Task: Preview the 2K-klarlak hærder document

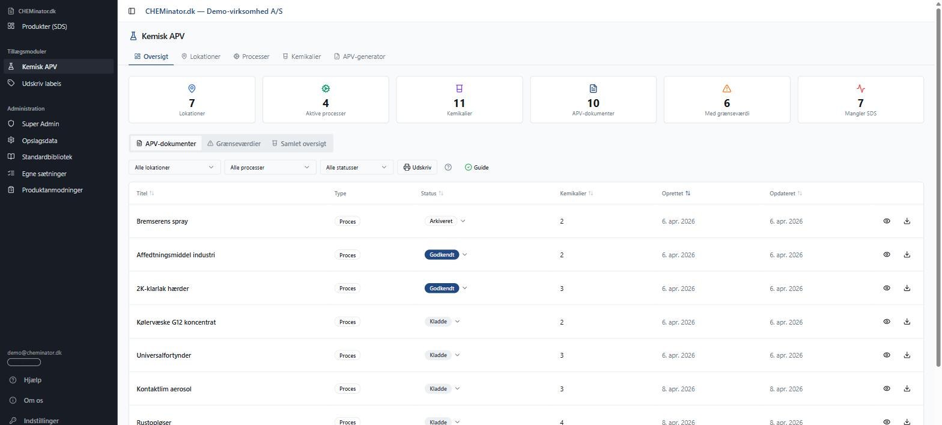Action: coord(887,289)
